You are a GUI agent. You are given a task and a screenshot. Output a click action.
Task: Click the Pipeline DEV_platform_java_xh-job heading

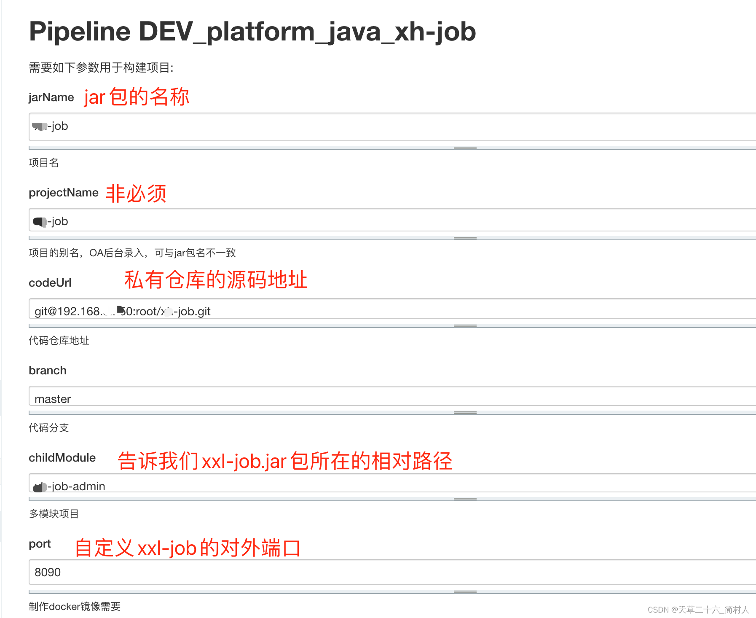tap(252, 32)
